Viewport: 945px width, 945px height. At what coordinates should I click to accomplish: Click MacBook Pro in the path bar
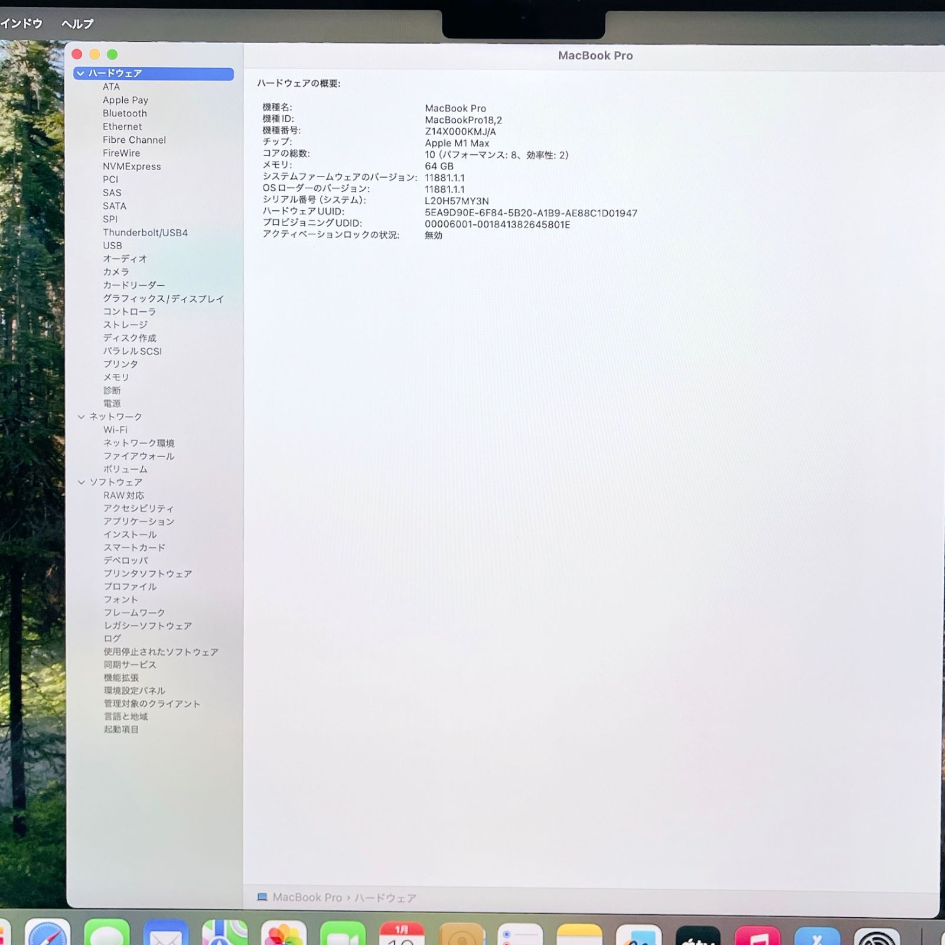(x=307, y=897)
